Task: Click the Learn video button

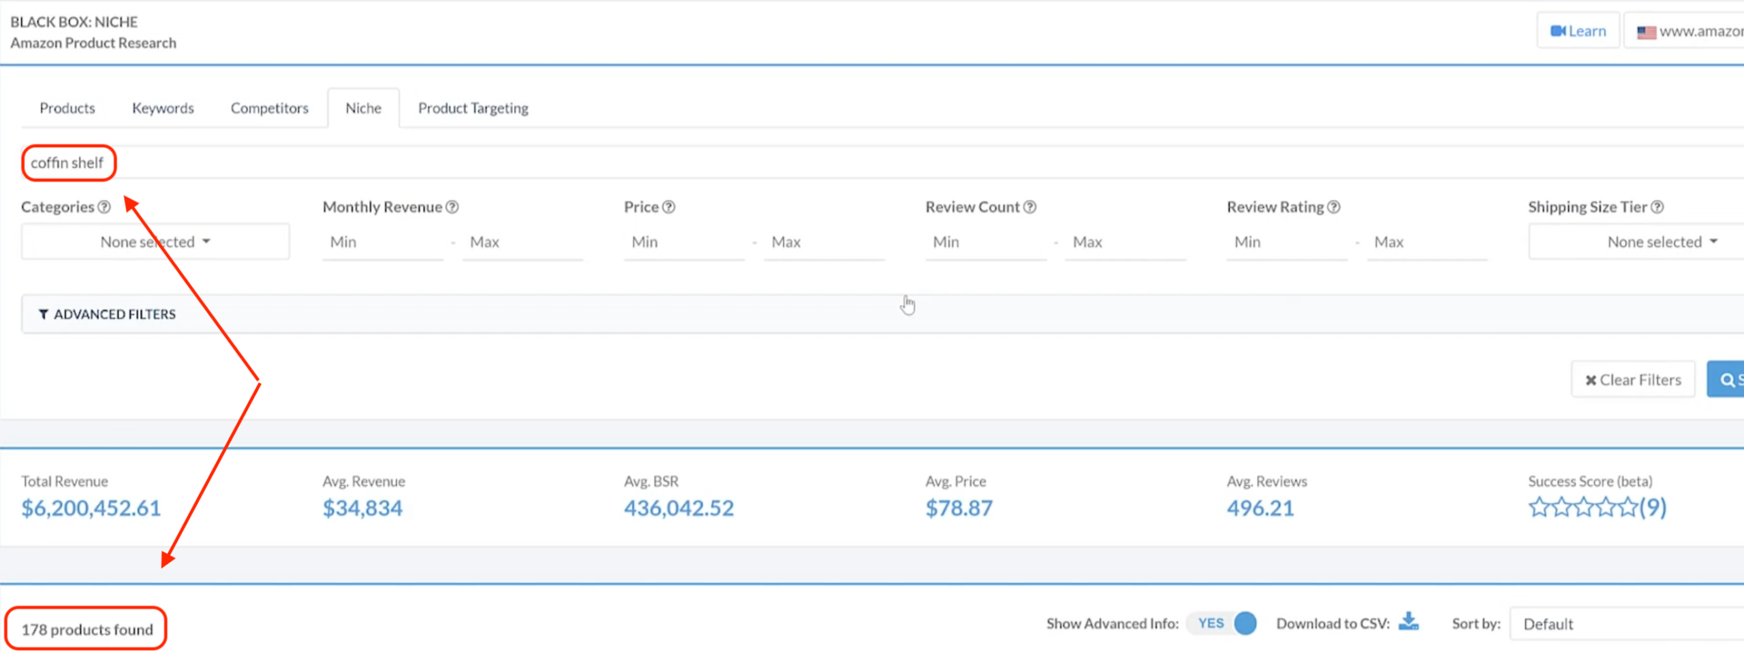Action: (x=1578, y=31)
